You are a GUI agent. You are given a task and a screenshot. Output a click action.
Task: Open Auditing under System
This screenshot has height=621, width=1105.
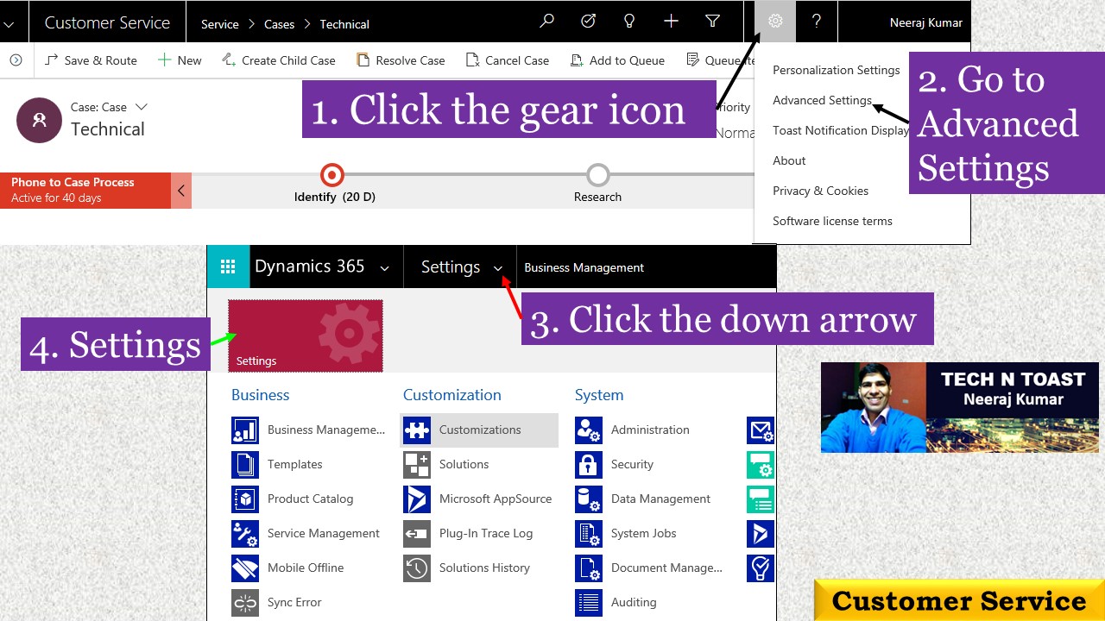(616, 602)
